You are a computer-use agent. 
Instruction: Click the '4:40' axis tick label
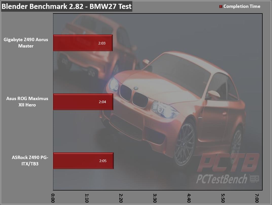click(x=189, y=198)
